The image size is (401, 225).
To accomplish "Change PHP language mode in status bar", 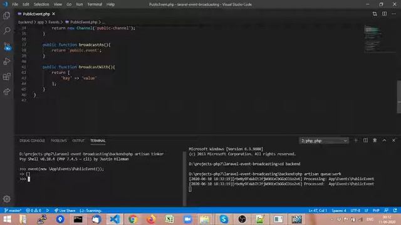I will pos(376,211).
